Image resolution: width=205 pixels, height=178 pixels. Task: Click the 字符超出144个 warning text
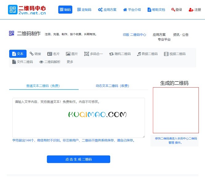click(x=74, y=140)
